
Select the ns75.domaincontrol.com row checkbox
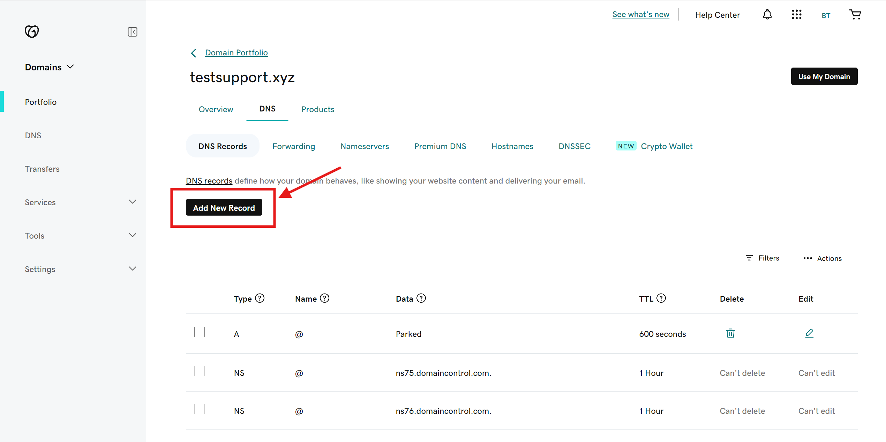point(200,371)
